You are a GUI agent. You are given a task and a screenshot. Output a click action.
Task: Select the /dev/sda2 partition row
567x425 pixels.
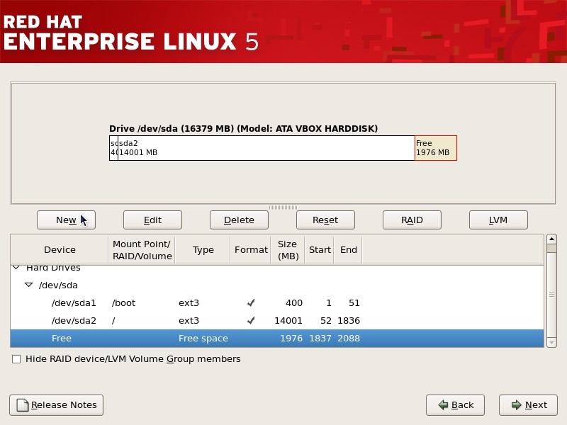(x=277, y=321)
